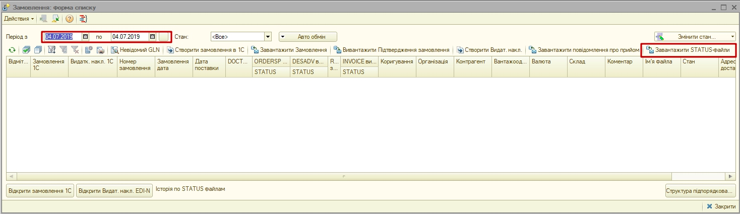Viewport: 740px width, 214px height.
Task: Click the Дата поставки column header
Action: [x=209, y=66]
